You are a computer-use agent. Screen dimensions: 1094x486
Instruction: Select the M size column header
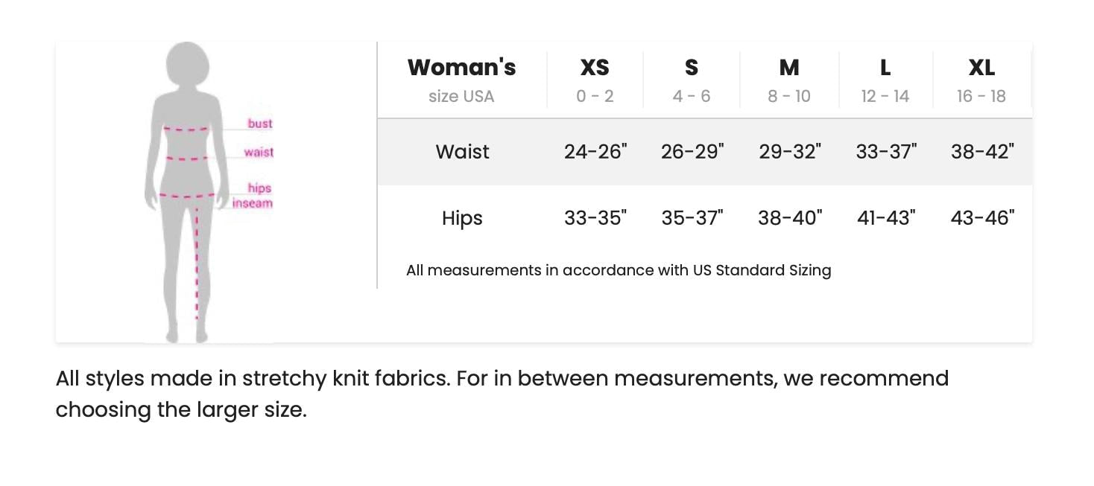(x=789, y=79)
